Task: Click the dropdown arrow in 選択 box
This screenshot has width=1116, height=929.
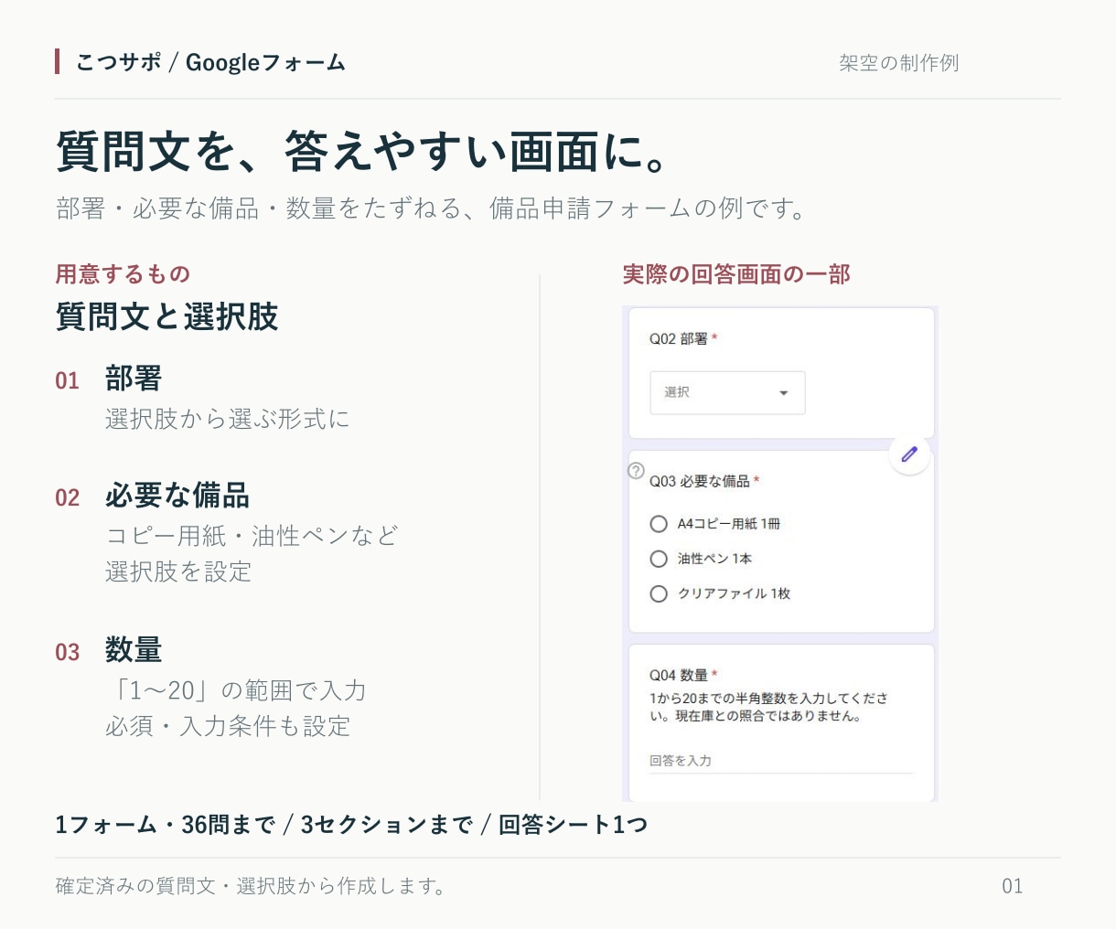Action: pos(783,393)
